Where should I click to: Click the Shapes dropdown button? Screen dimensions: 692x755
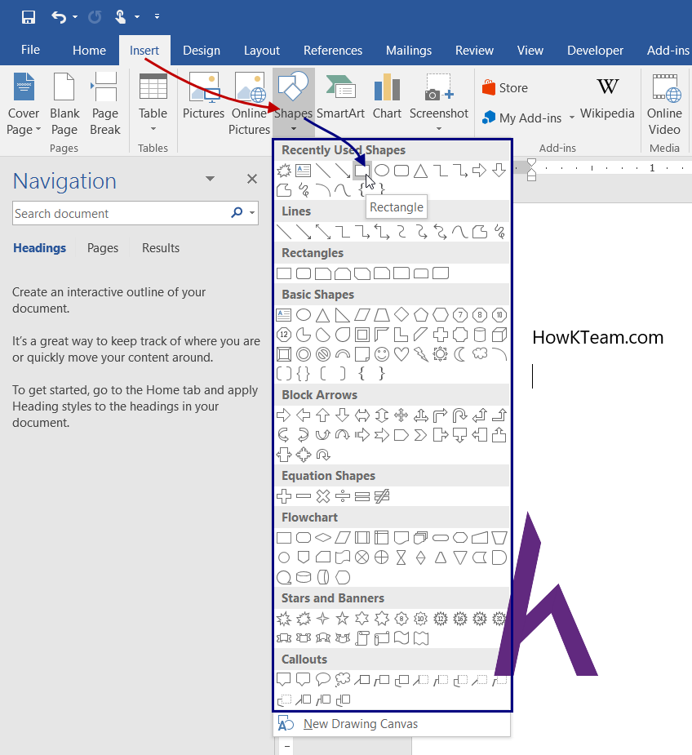click(293, 102)
